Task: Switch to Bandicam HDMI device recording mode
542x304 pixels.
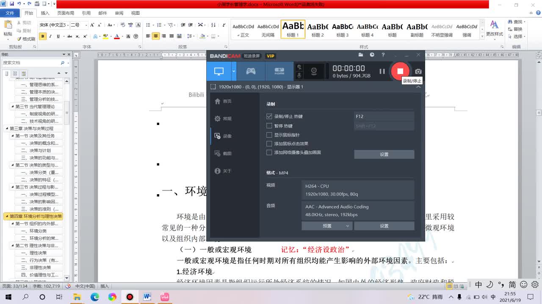Action: point(279,71)
